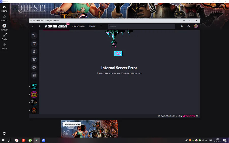Screen dimensions: 229x143
Task: Close the Roblox quest banner with X
Action: coord(15,9)
